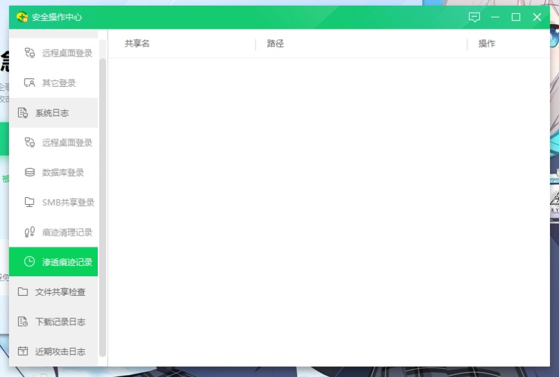Select 下载记录日志 in the sidebar
This screenshot has width=559, height=377.
(60, 322)
